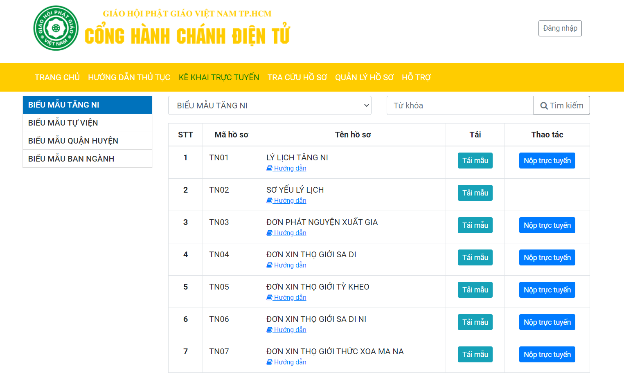This screenshot has height=373, width=624.
Task: Open Hướng dẫn link for TN05
Action: [290, 298]
